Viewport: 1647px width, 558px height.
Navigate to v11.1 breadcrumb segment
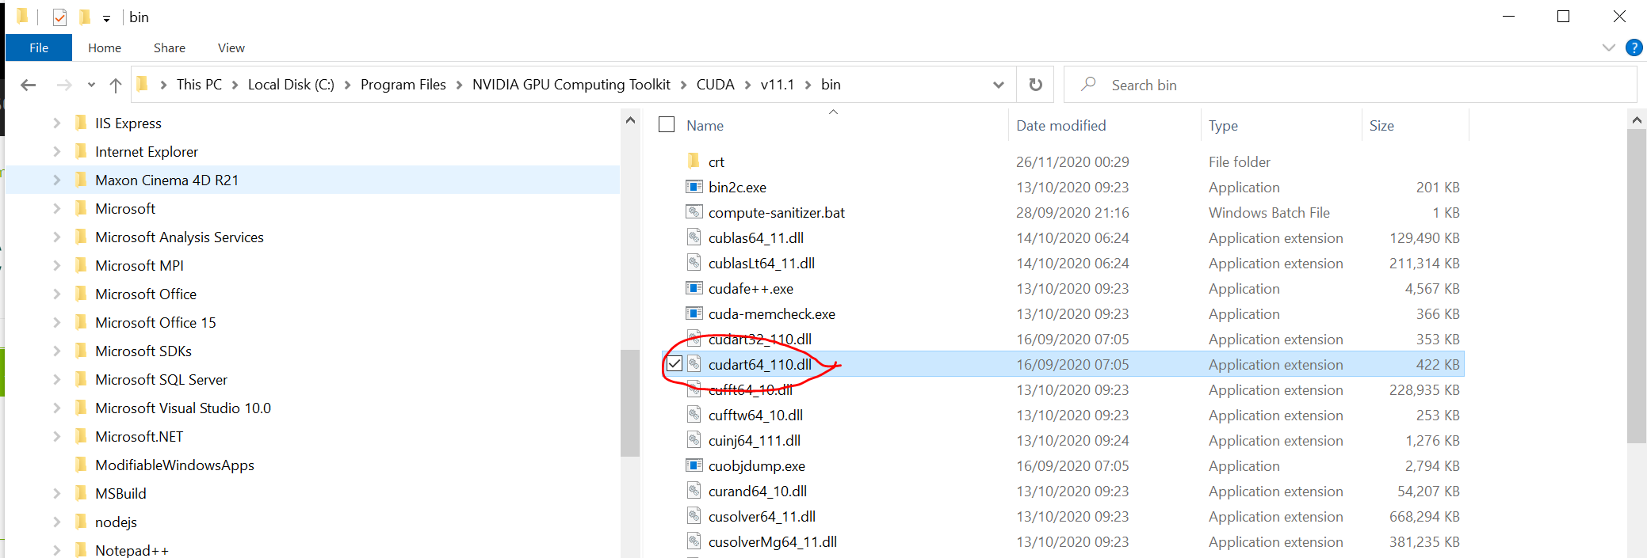click(778, 85)
